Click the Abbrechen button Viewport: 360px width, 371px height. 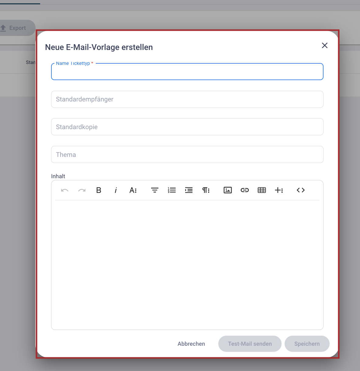click(x=191, y=344)
